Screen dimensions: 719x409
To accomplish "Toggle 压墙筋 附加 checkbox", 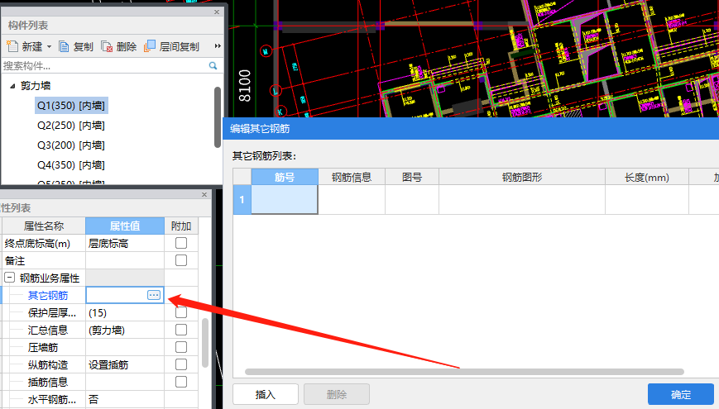I will point(181,347).
